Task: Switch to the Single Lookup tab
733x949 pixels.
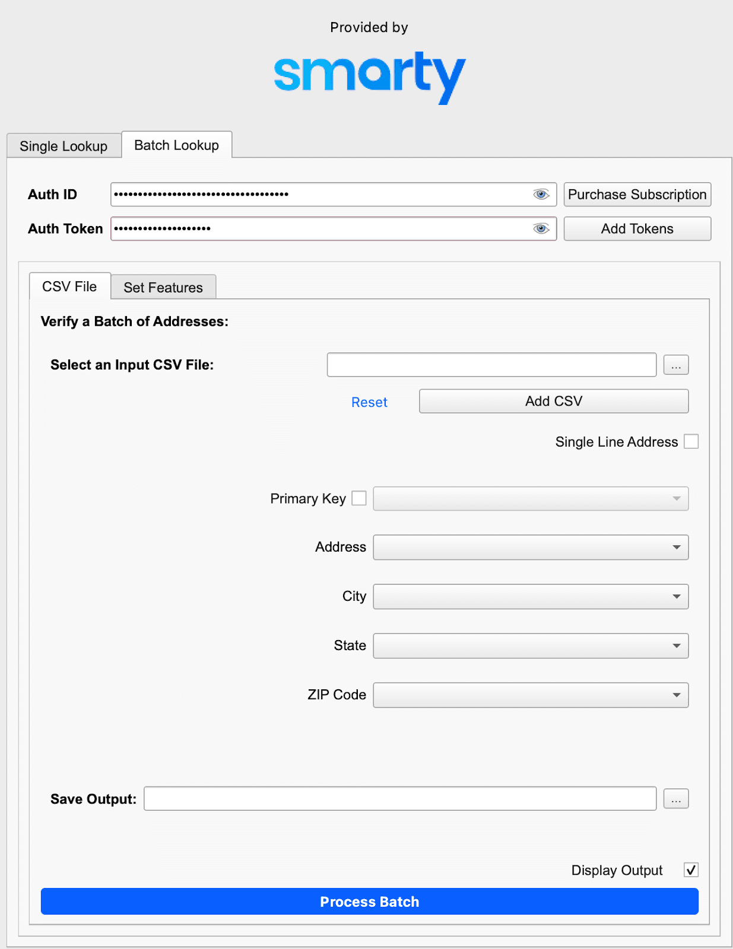Action: point(64,146)
